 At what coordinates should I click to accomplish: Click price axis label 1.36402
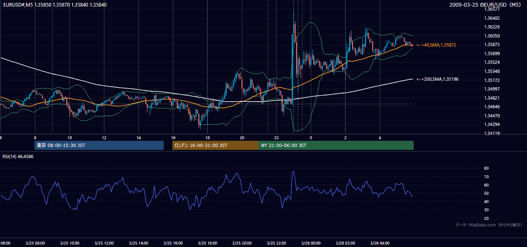492,18
